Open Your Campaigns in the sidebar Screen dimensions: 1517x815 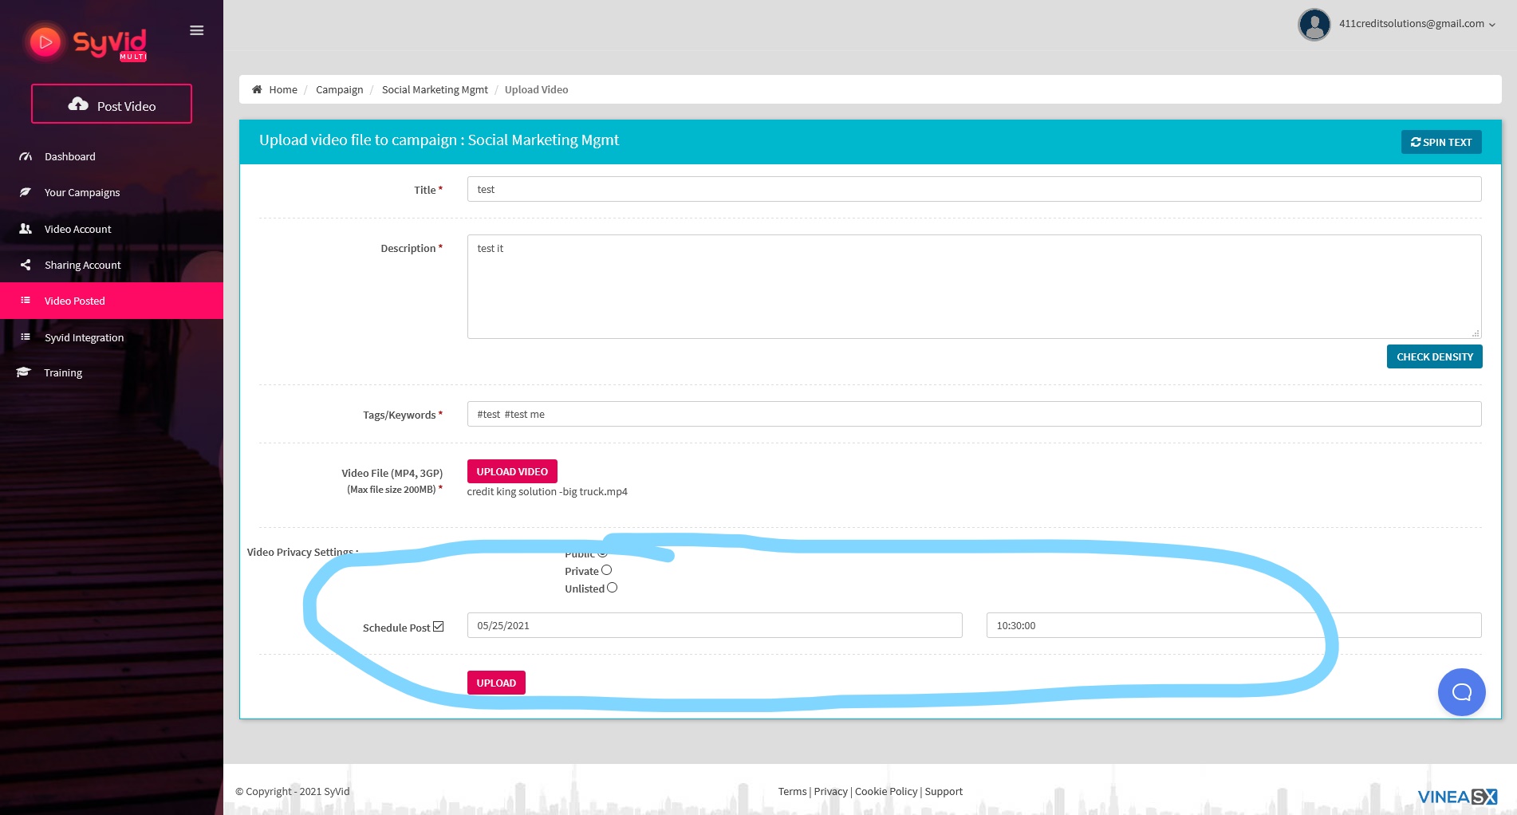point(82,192)
